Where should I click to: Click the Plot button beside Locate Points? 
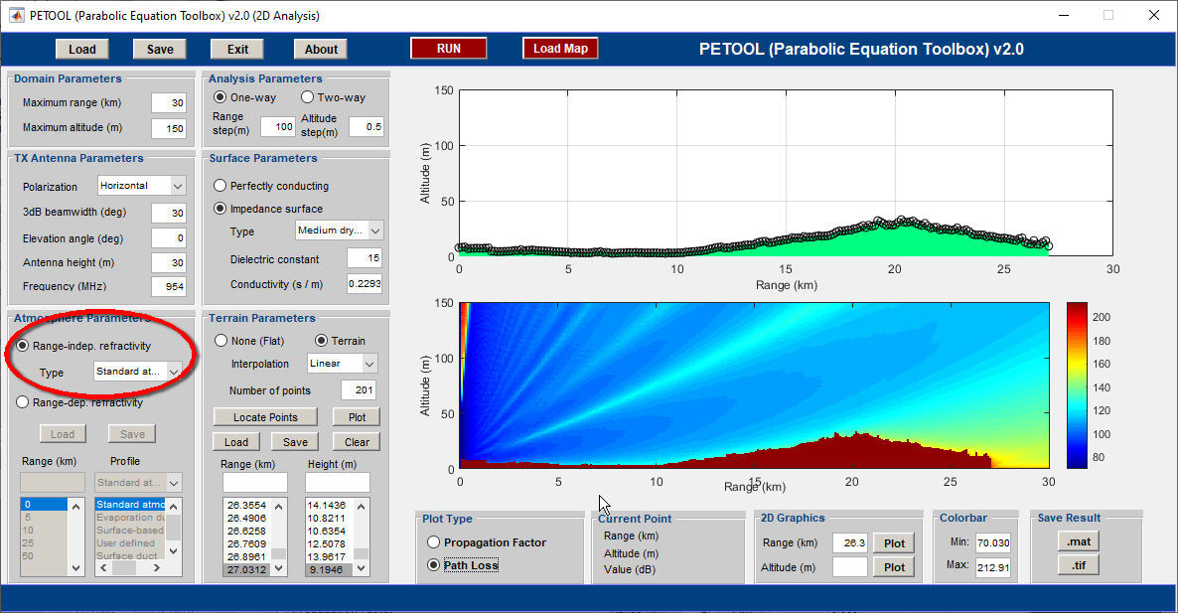point(357,417)
